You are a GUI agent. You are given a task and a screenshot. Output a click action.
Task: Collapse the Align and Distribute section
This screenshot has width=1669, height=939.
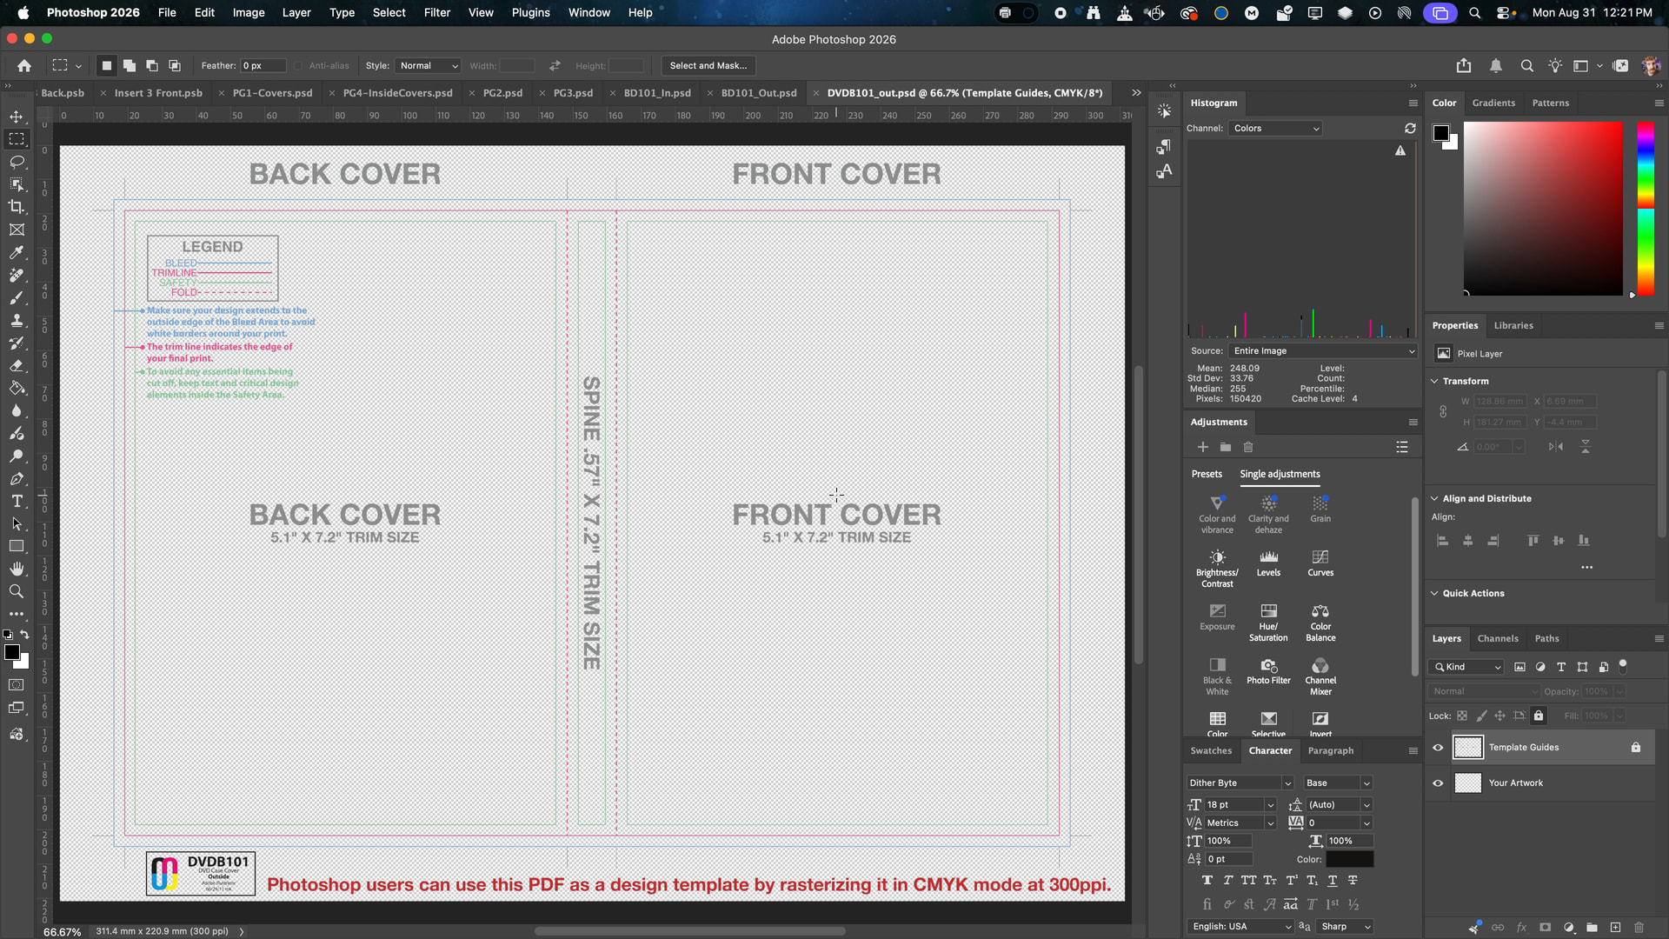[x=1434, y=498]
